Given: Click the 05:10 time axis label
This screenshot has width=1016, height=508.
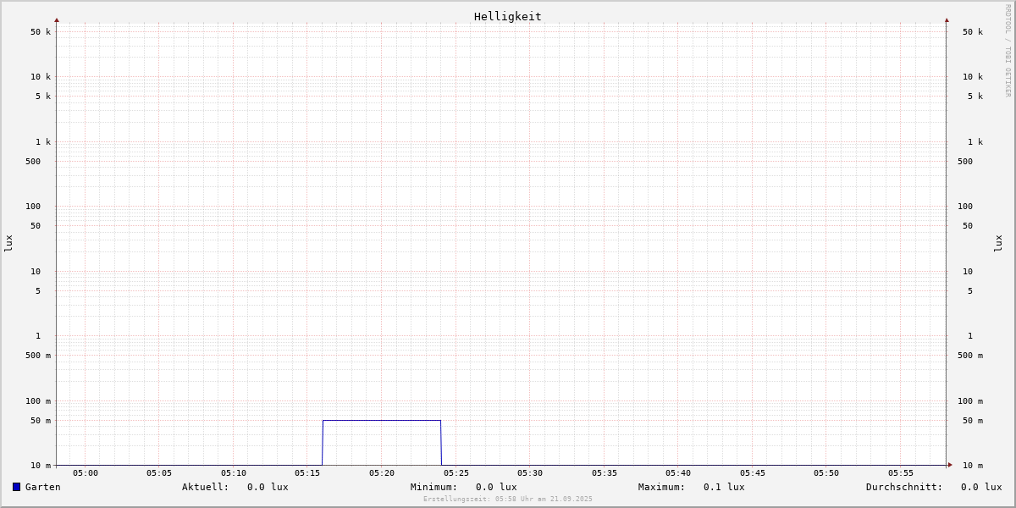Looking at the screenshot, I should coord(234,473).
